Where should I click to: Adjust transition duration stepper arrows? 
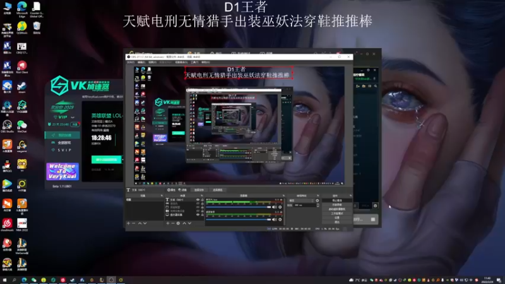[x=318, y=205]
